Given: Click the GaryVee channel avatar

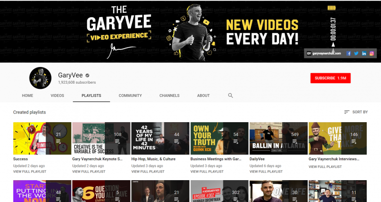Looking at the screenshot, I should [40, 78].
